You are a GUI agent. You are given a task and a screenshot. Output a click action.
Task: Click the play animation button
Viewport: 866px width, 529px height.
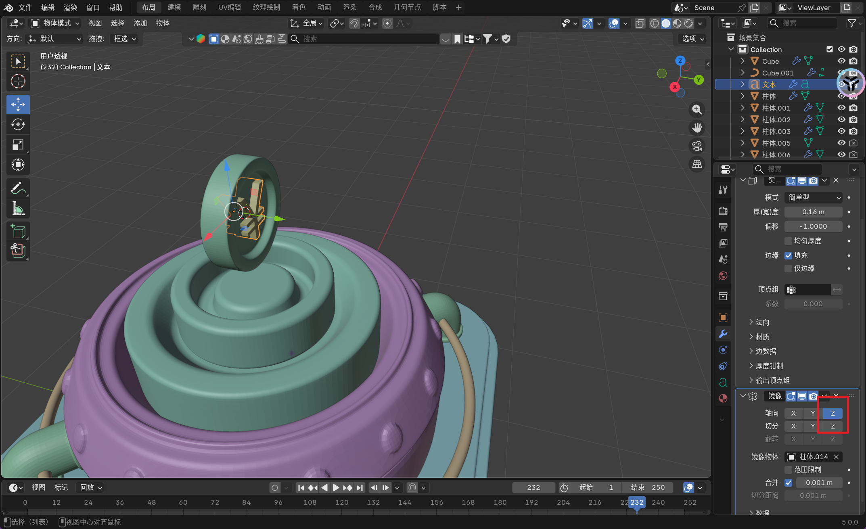(x=336, y=487)
